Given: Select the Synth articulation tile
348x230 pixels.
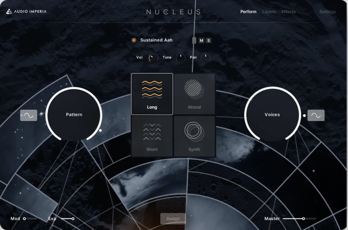Looking at the screenshot, I should 194,136.
